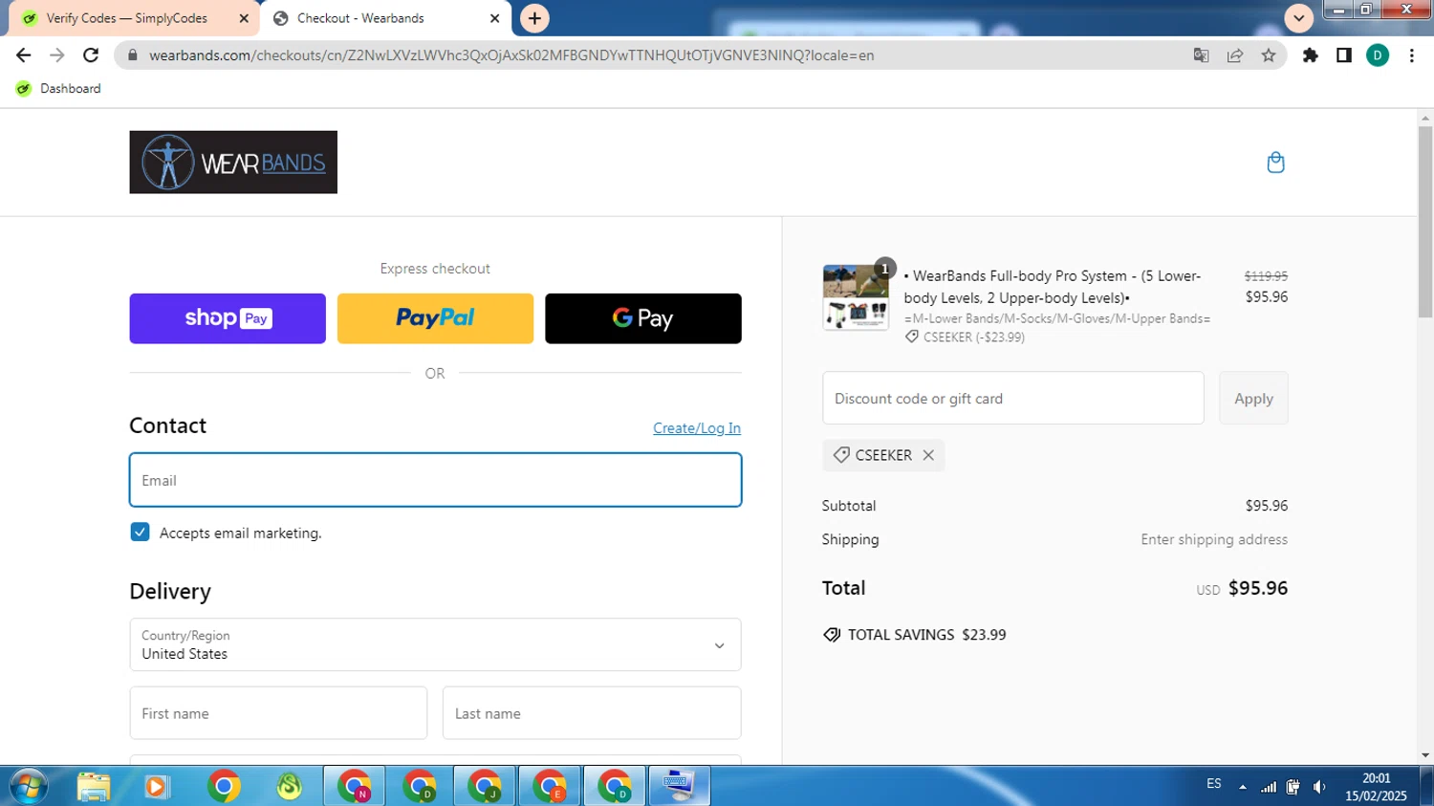Click the browser forward arrow
1434x806 pixels.
(x=57, y=55)
